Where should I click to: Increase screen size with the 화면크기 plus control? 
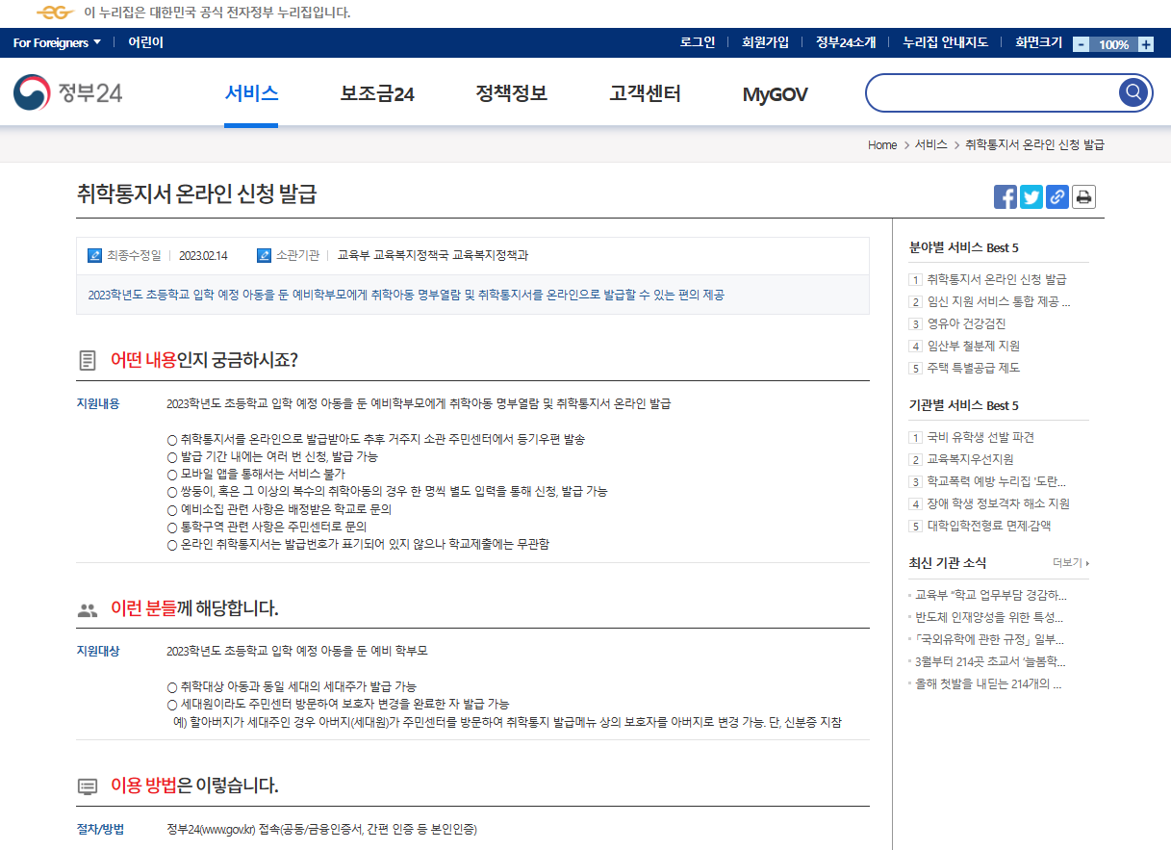coord(1145,43)
